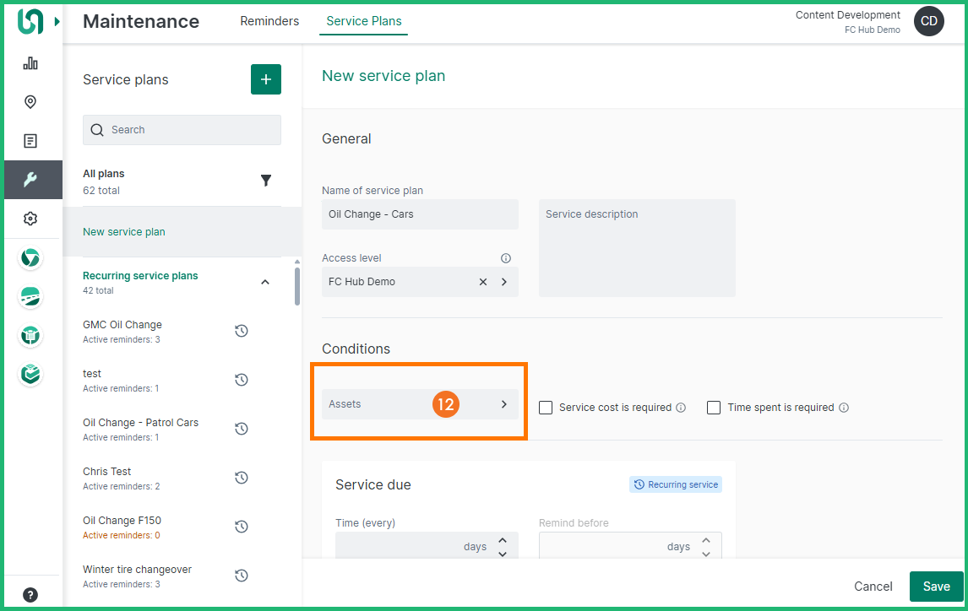Switch to the Service Plans tab
The height and width of the screenshot is (611, 968).
(363, 21)
